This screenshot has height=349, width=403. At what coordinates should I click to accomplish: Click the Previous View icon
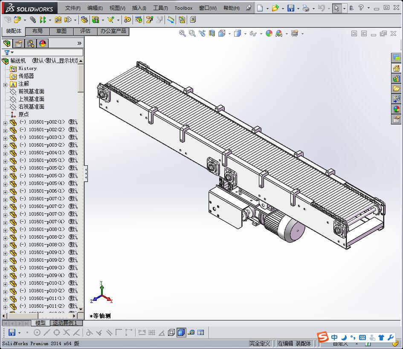[x=202, y=33]
